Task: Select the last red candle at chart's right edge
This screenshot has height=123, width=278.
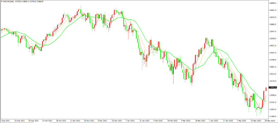Action: point(266,89)
